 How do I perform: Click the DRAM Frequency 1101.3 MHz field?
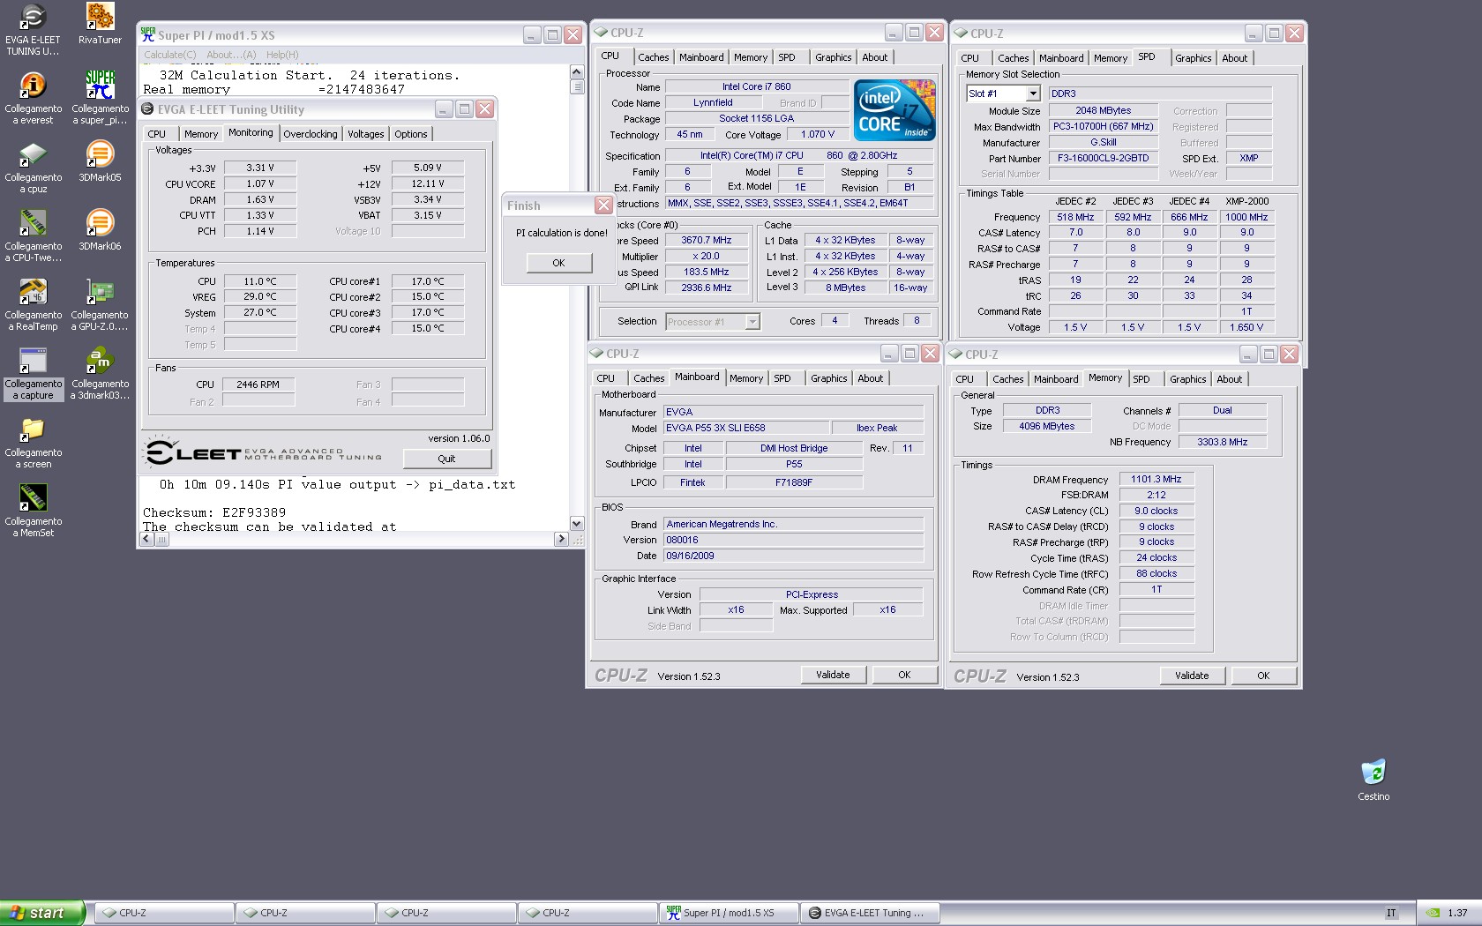pos(1156,480)
